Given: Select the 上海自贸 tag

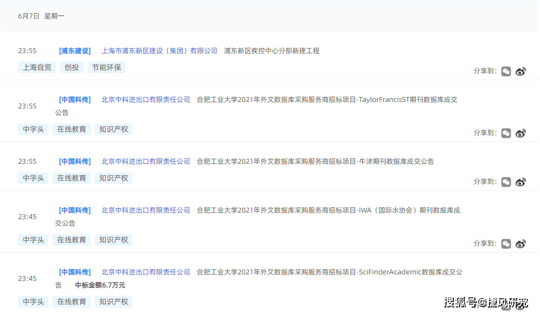Looking at the screenshot, I should coord(37,67).
